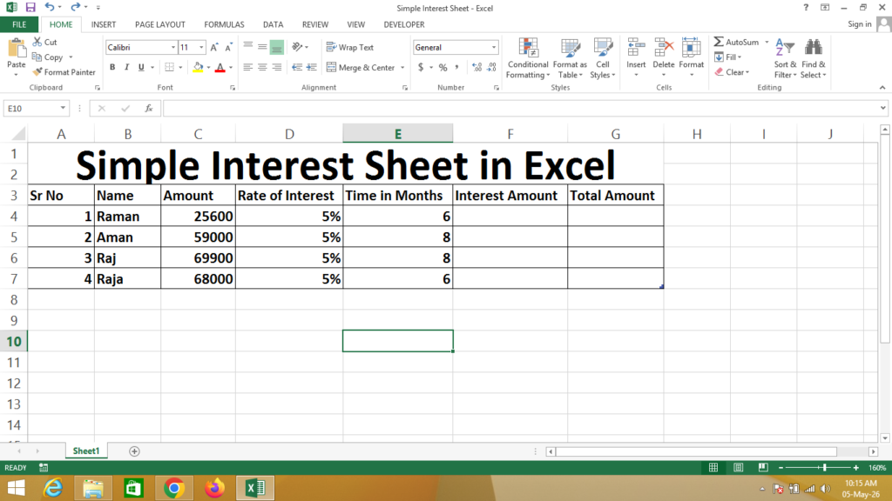The height and width of the screenshot is (501, 892).
Task: Expand the formula bar chevron
Action: tap(883, 108)
